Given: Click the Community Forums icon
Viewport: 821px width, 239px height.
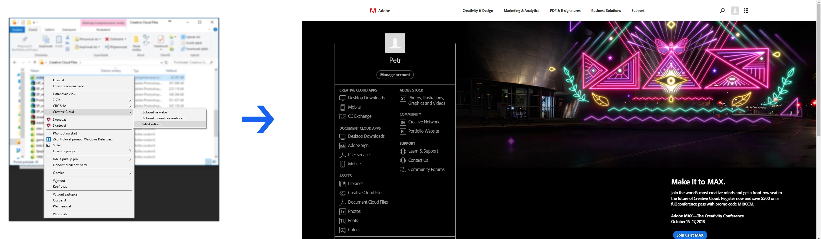Looking at the screenshot, I should [x=403, y=170].
